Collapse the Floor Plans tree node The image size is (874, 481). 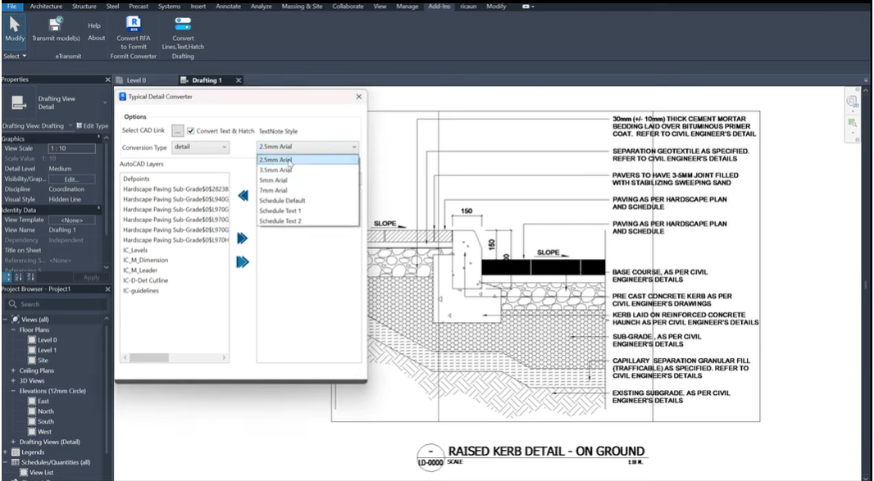click(x=13, y=330)
